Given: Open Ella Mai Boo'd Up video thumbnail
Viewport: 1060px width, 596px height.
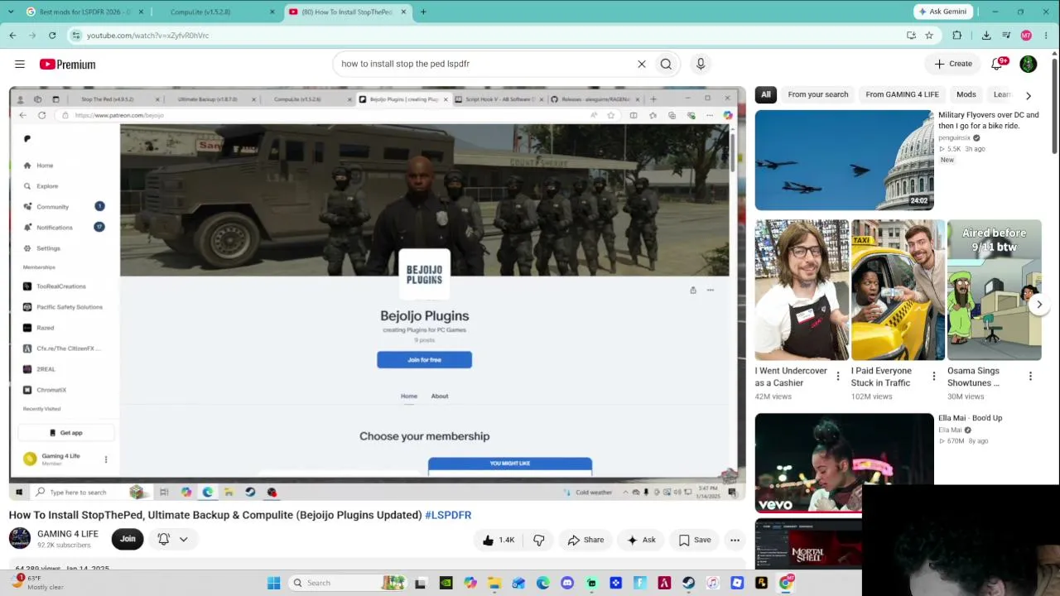Looking at the screenshot, I should tap(844, 463).
